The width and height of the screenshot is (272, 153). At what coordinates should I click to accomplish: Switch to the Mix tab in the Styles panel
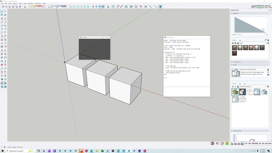245,84
